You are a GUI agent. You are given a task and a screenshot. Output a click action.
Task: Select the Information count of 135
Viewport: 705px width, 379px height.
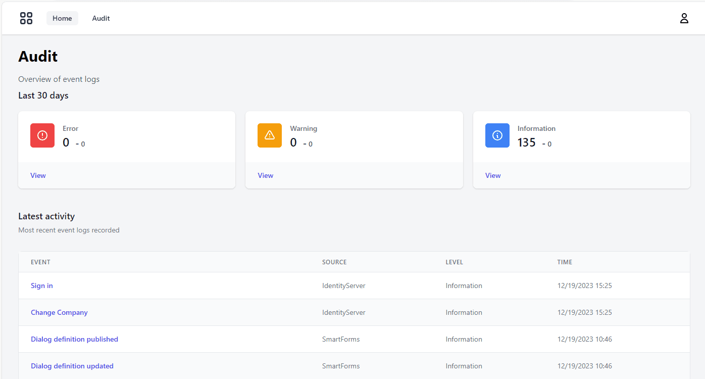[x=526, y=143]
